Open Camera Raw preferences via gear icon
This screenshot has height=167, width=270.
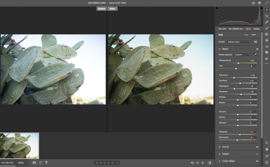259,3
